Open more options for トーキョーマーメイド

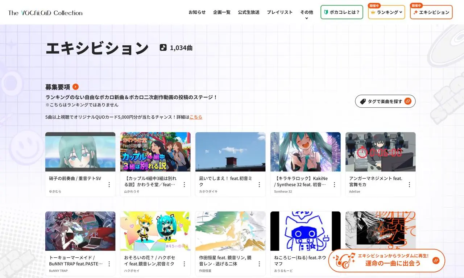[x=109, y=264]
